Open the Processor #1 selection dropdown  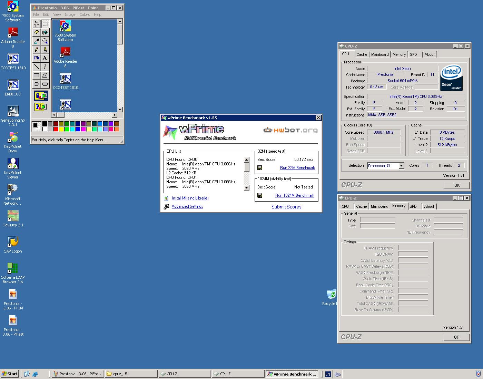pos(401,166)
